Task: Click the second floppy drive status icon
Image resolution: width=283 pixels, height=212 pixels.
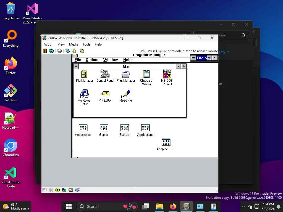Action: tap(51, 190)
